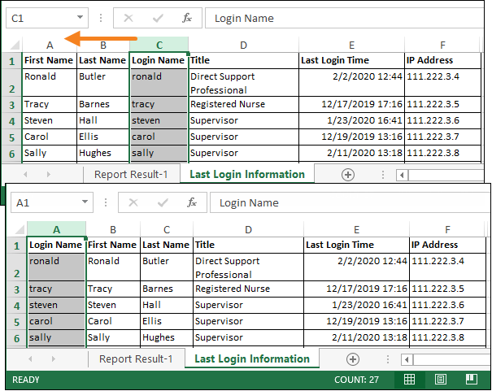The image size is (492, 391).
Task: Click Insert Function fx in upper formula bar
Action: pyautogui.click(x=187, y=18)
